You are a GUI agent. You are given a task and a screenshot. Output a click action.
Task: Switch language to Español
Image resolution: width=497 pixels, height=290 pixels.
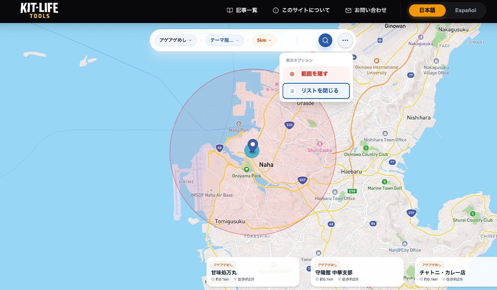point(465,10)
